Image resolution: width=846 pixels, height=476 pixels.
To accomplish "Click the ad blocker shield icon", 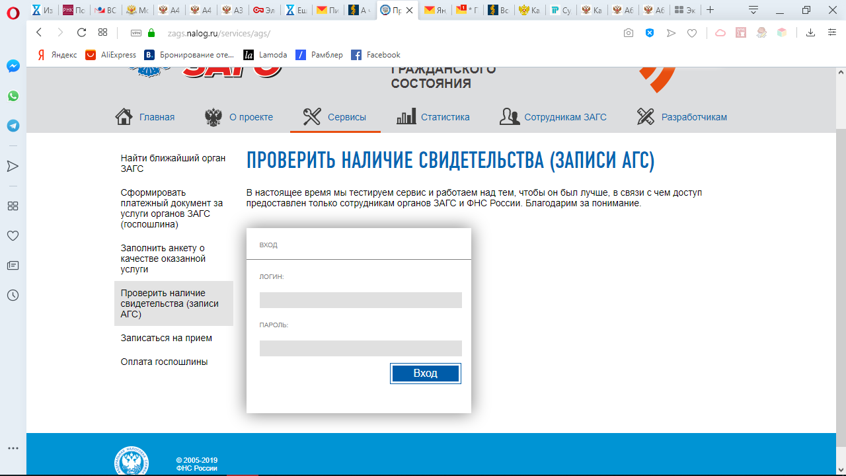I will coord(650,33).
